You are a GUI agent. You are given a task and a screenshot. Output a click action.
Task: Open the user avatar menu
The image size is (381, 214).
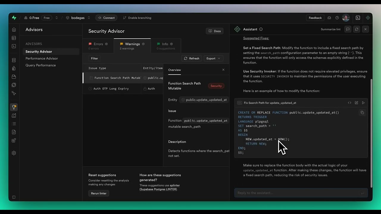[346, 18]
